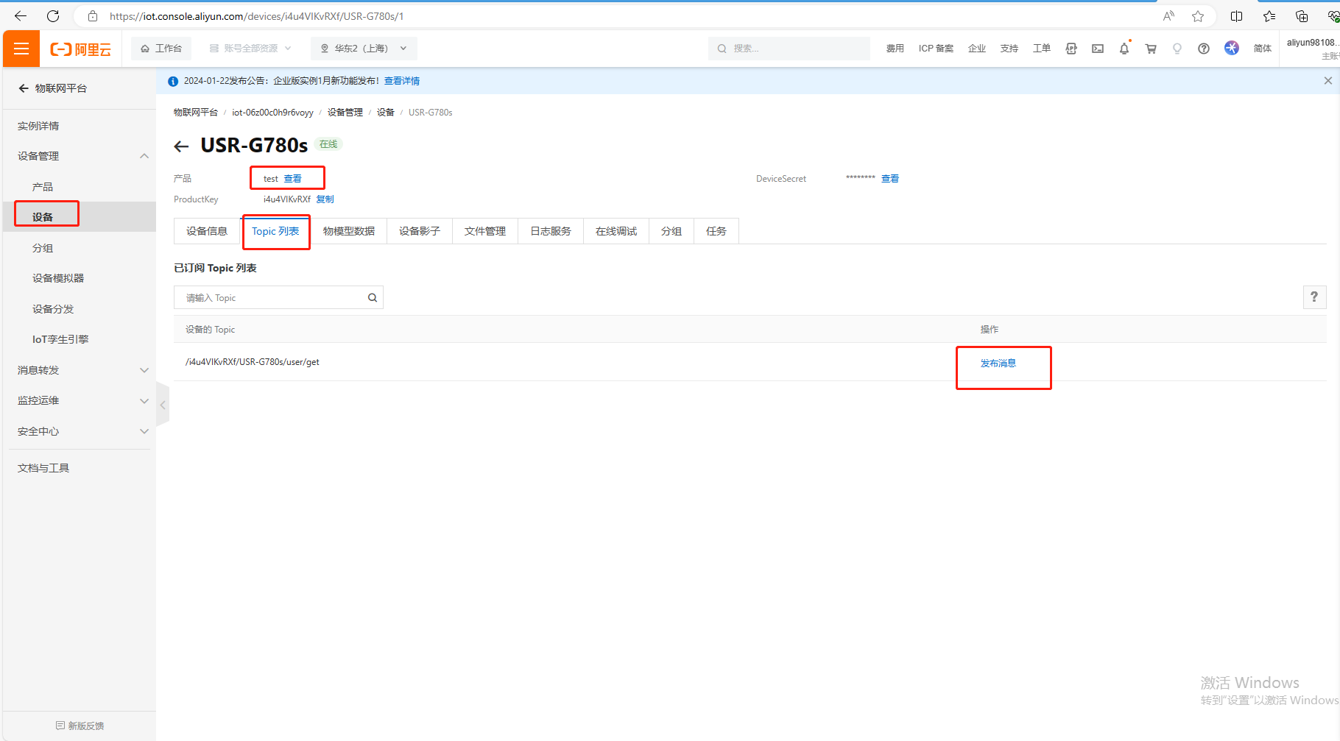
Task: Select 设备模拟器 in the sidebar
Action: click(x=58, y=278)
